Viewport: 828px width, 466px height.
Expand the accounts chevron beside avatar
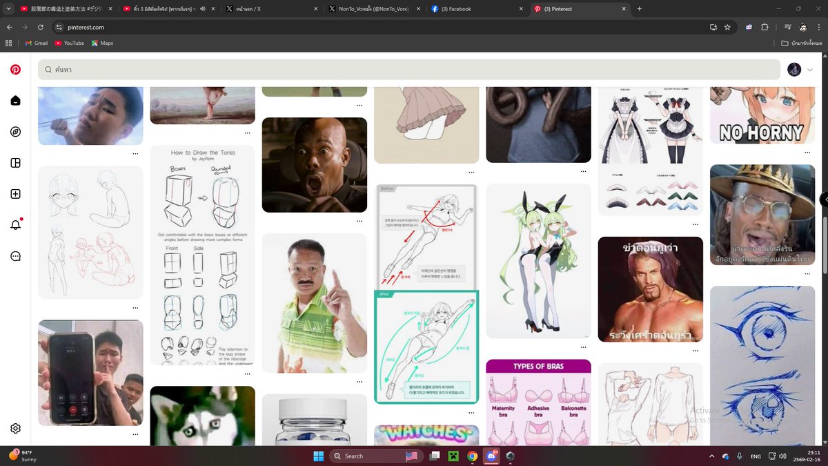[810, 70]
